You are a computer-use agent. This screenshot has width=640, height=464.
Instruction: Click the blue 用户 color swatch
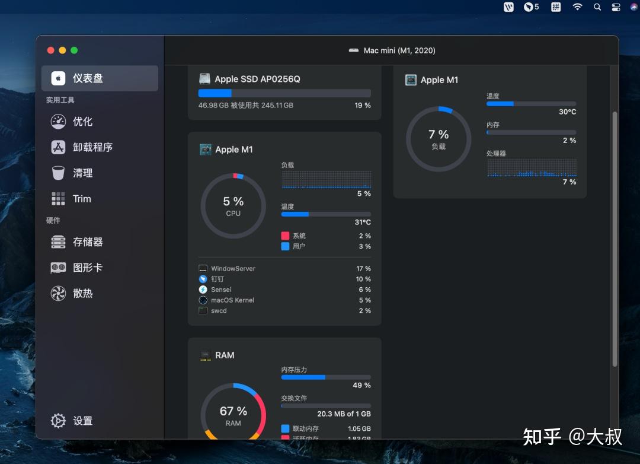(x=285, y=246)
